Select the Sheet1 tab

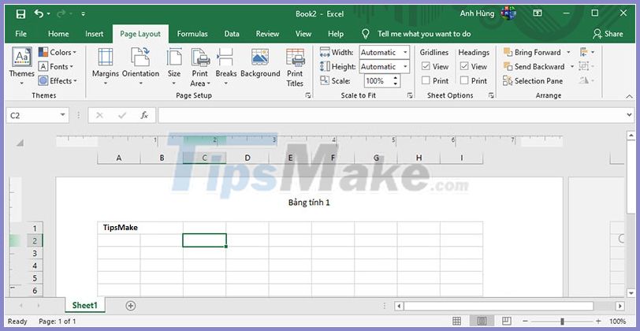point(85,305)
